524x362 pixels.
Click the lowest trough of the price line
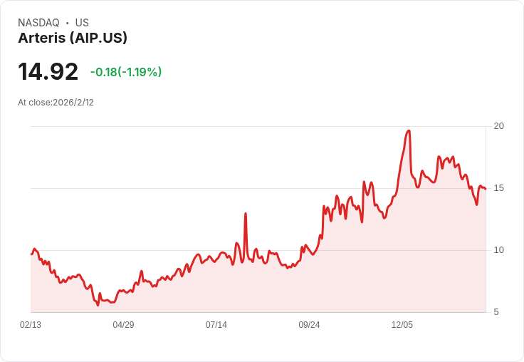(98, 305)
